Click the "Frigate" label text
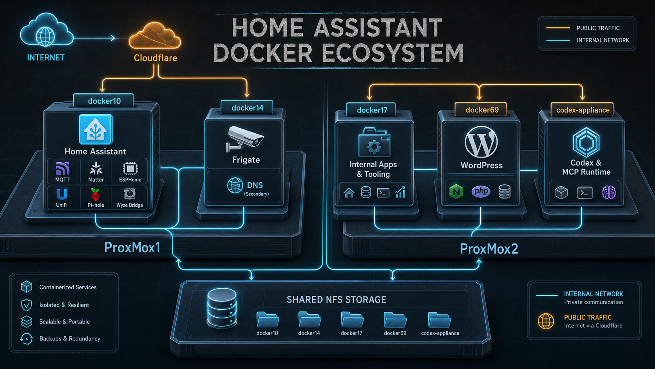655x369 pixels. coord(246,160)
